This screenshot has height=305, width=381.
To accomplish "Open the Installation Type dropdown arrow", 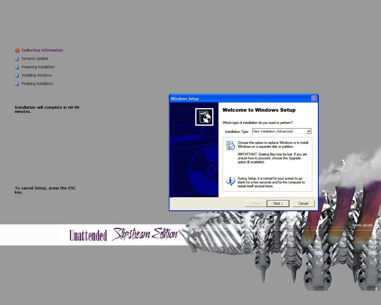I will pyautogui.click(x=309, y=131).
